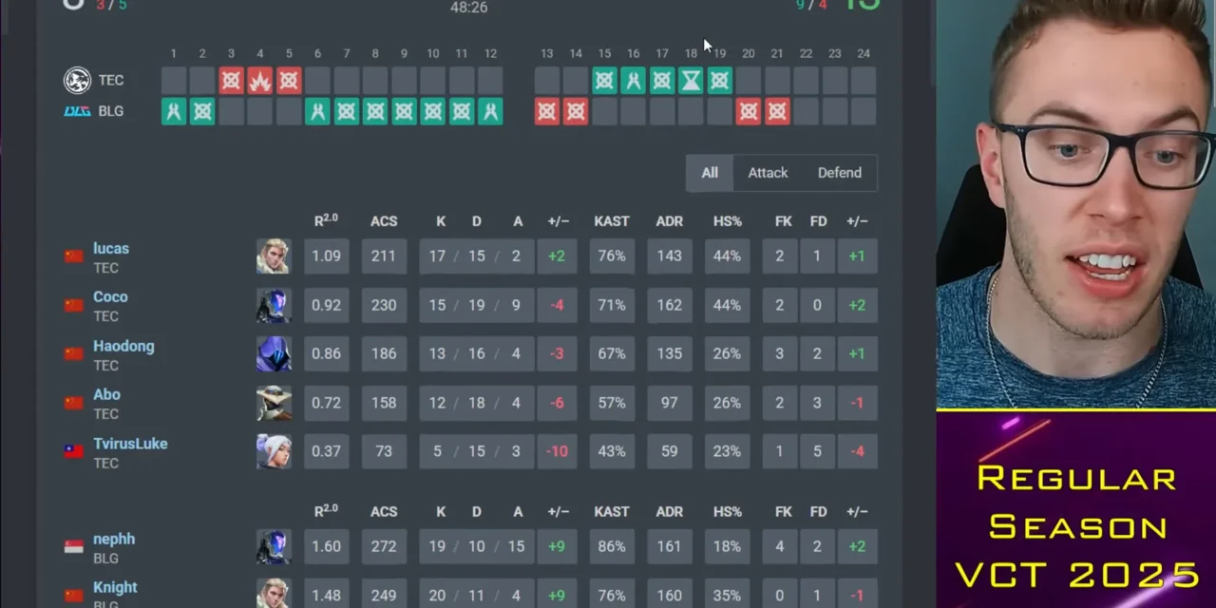Click lucas's +2 kill differential
Screen dimensions: 1216x608
tap(557, 256)
